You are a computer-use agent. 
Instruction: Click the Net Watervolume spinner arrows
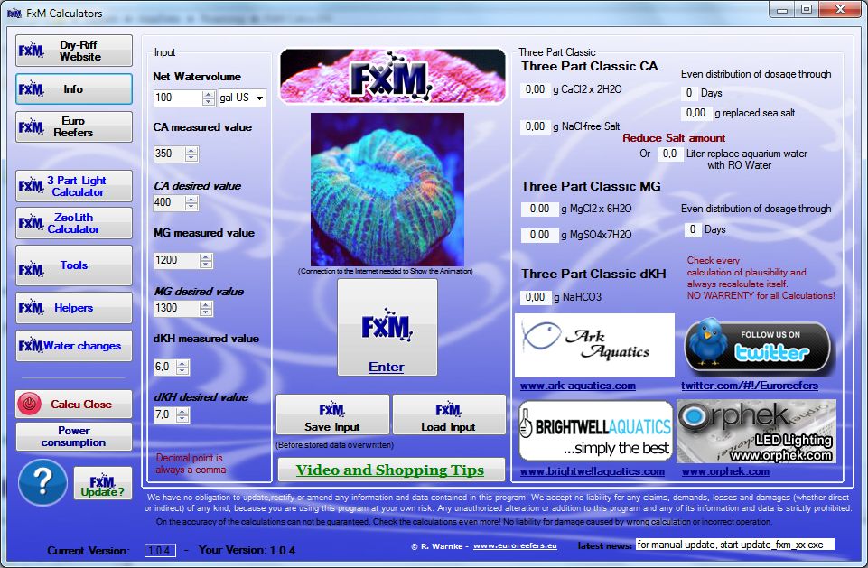[x=208, y=98]
